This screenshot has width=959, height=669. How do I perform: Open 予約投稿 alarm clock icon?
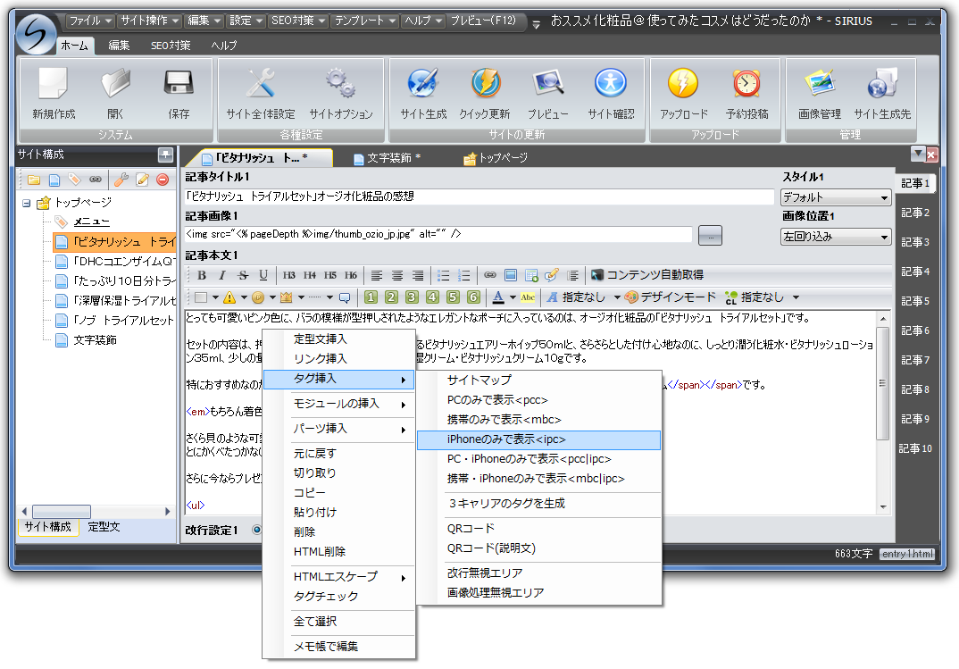[746, 83]
